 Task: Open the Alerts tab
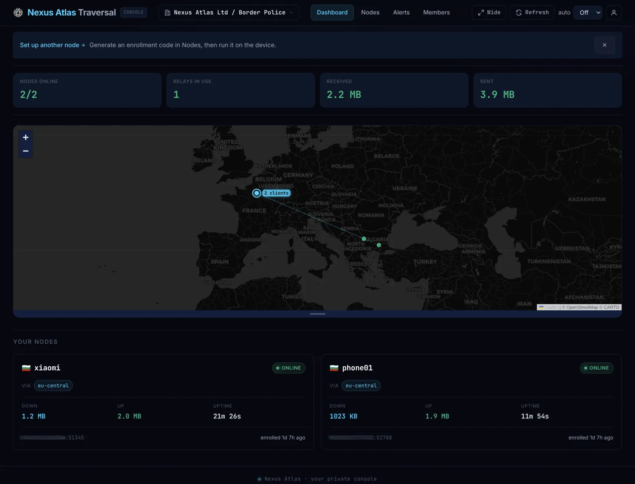(x=401, y=13)
